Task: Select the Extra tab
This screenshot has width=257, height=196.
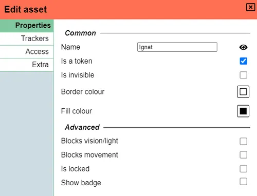Action: point(27,65)
